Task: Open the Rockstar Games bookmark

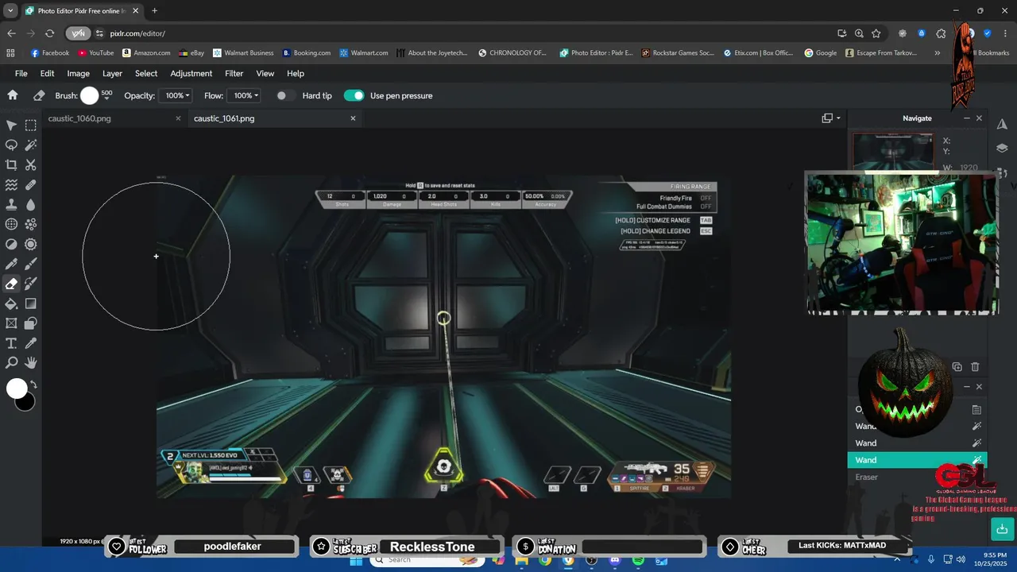Action: (676, 53)
